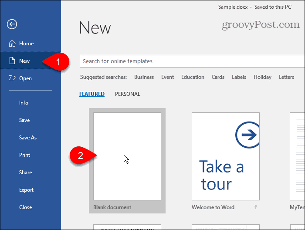Open the MyTem... template thumbnail
This screenshot has width=305, height=230.
(297, 156)
